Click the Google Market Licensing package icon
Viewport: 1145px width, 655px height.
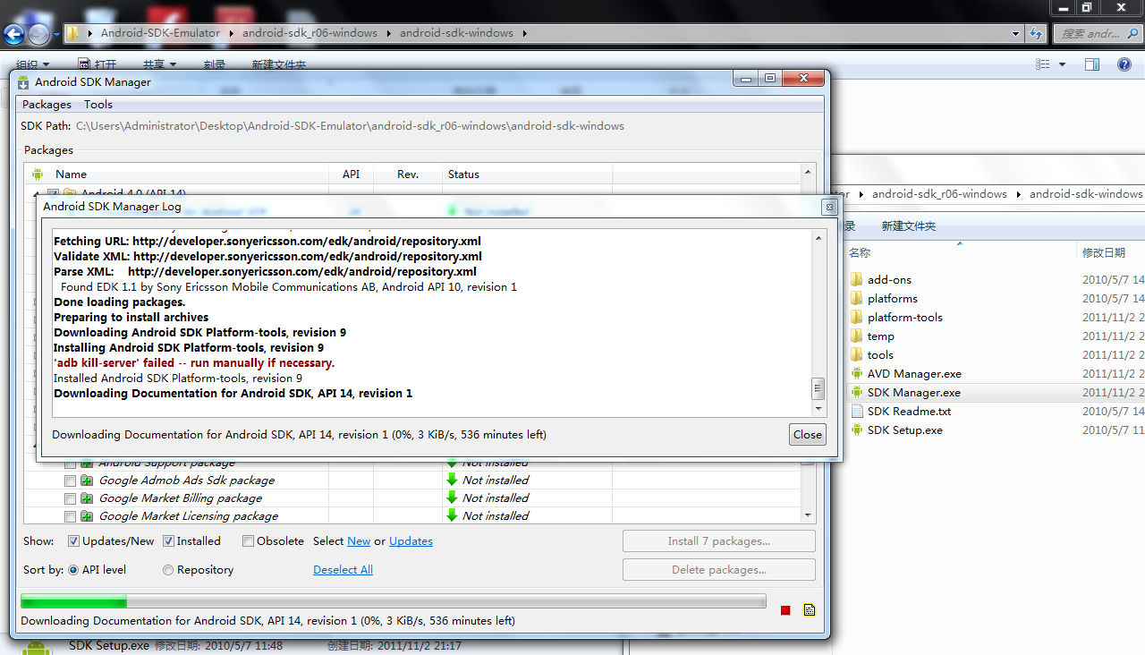(x=87, y=516)
